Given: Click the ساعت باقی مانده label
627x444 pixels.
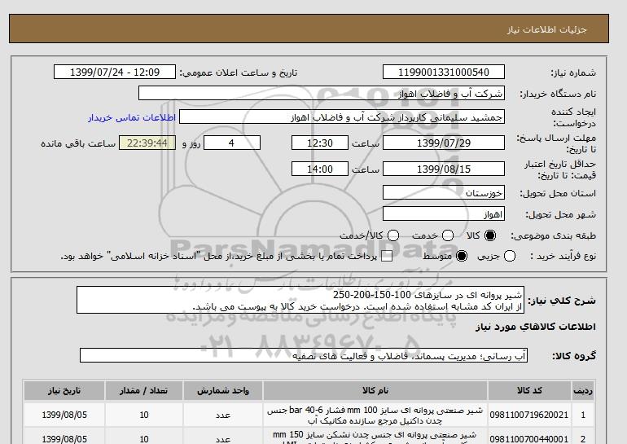Looking at the screenshot, I should [x=78, y=143].
